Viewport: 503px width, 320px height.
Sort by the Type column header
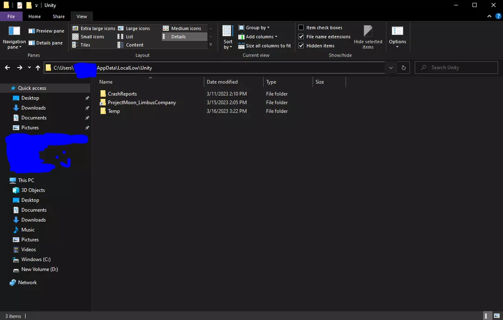coord(288,82)
